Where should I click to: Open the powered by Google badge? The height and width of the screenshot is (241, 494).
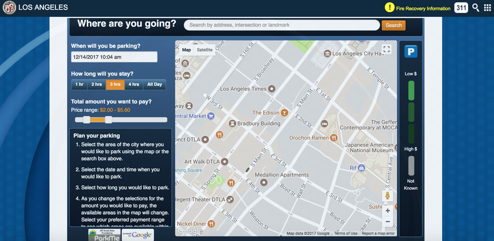pyautogui.click(x=137, y=235)
